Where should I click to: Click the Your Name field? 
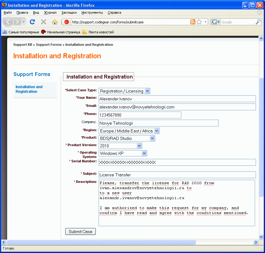click(177, 99)
